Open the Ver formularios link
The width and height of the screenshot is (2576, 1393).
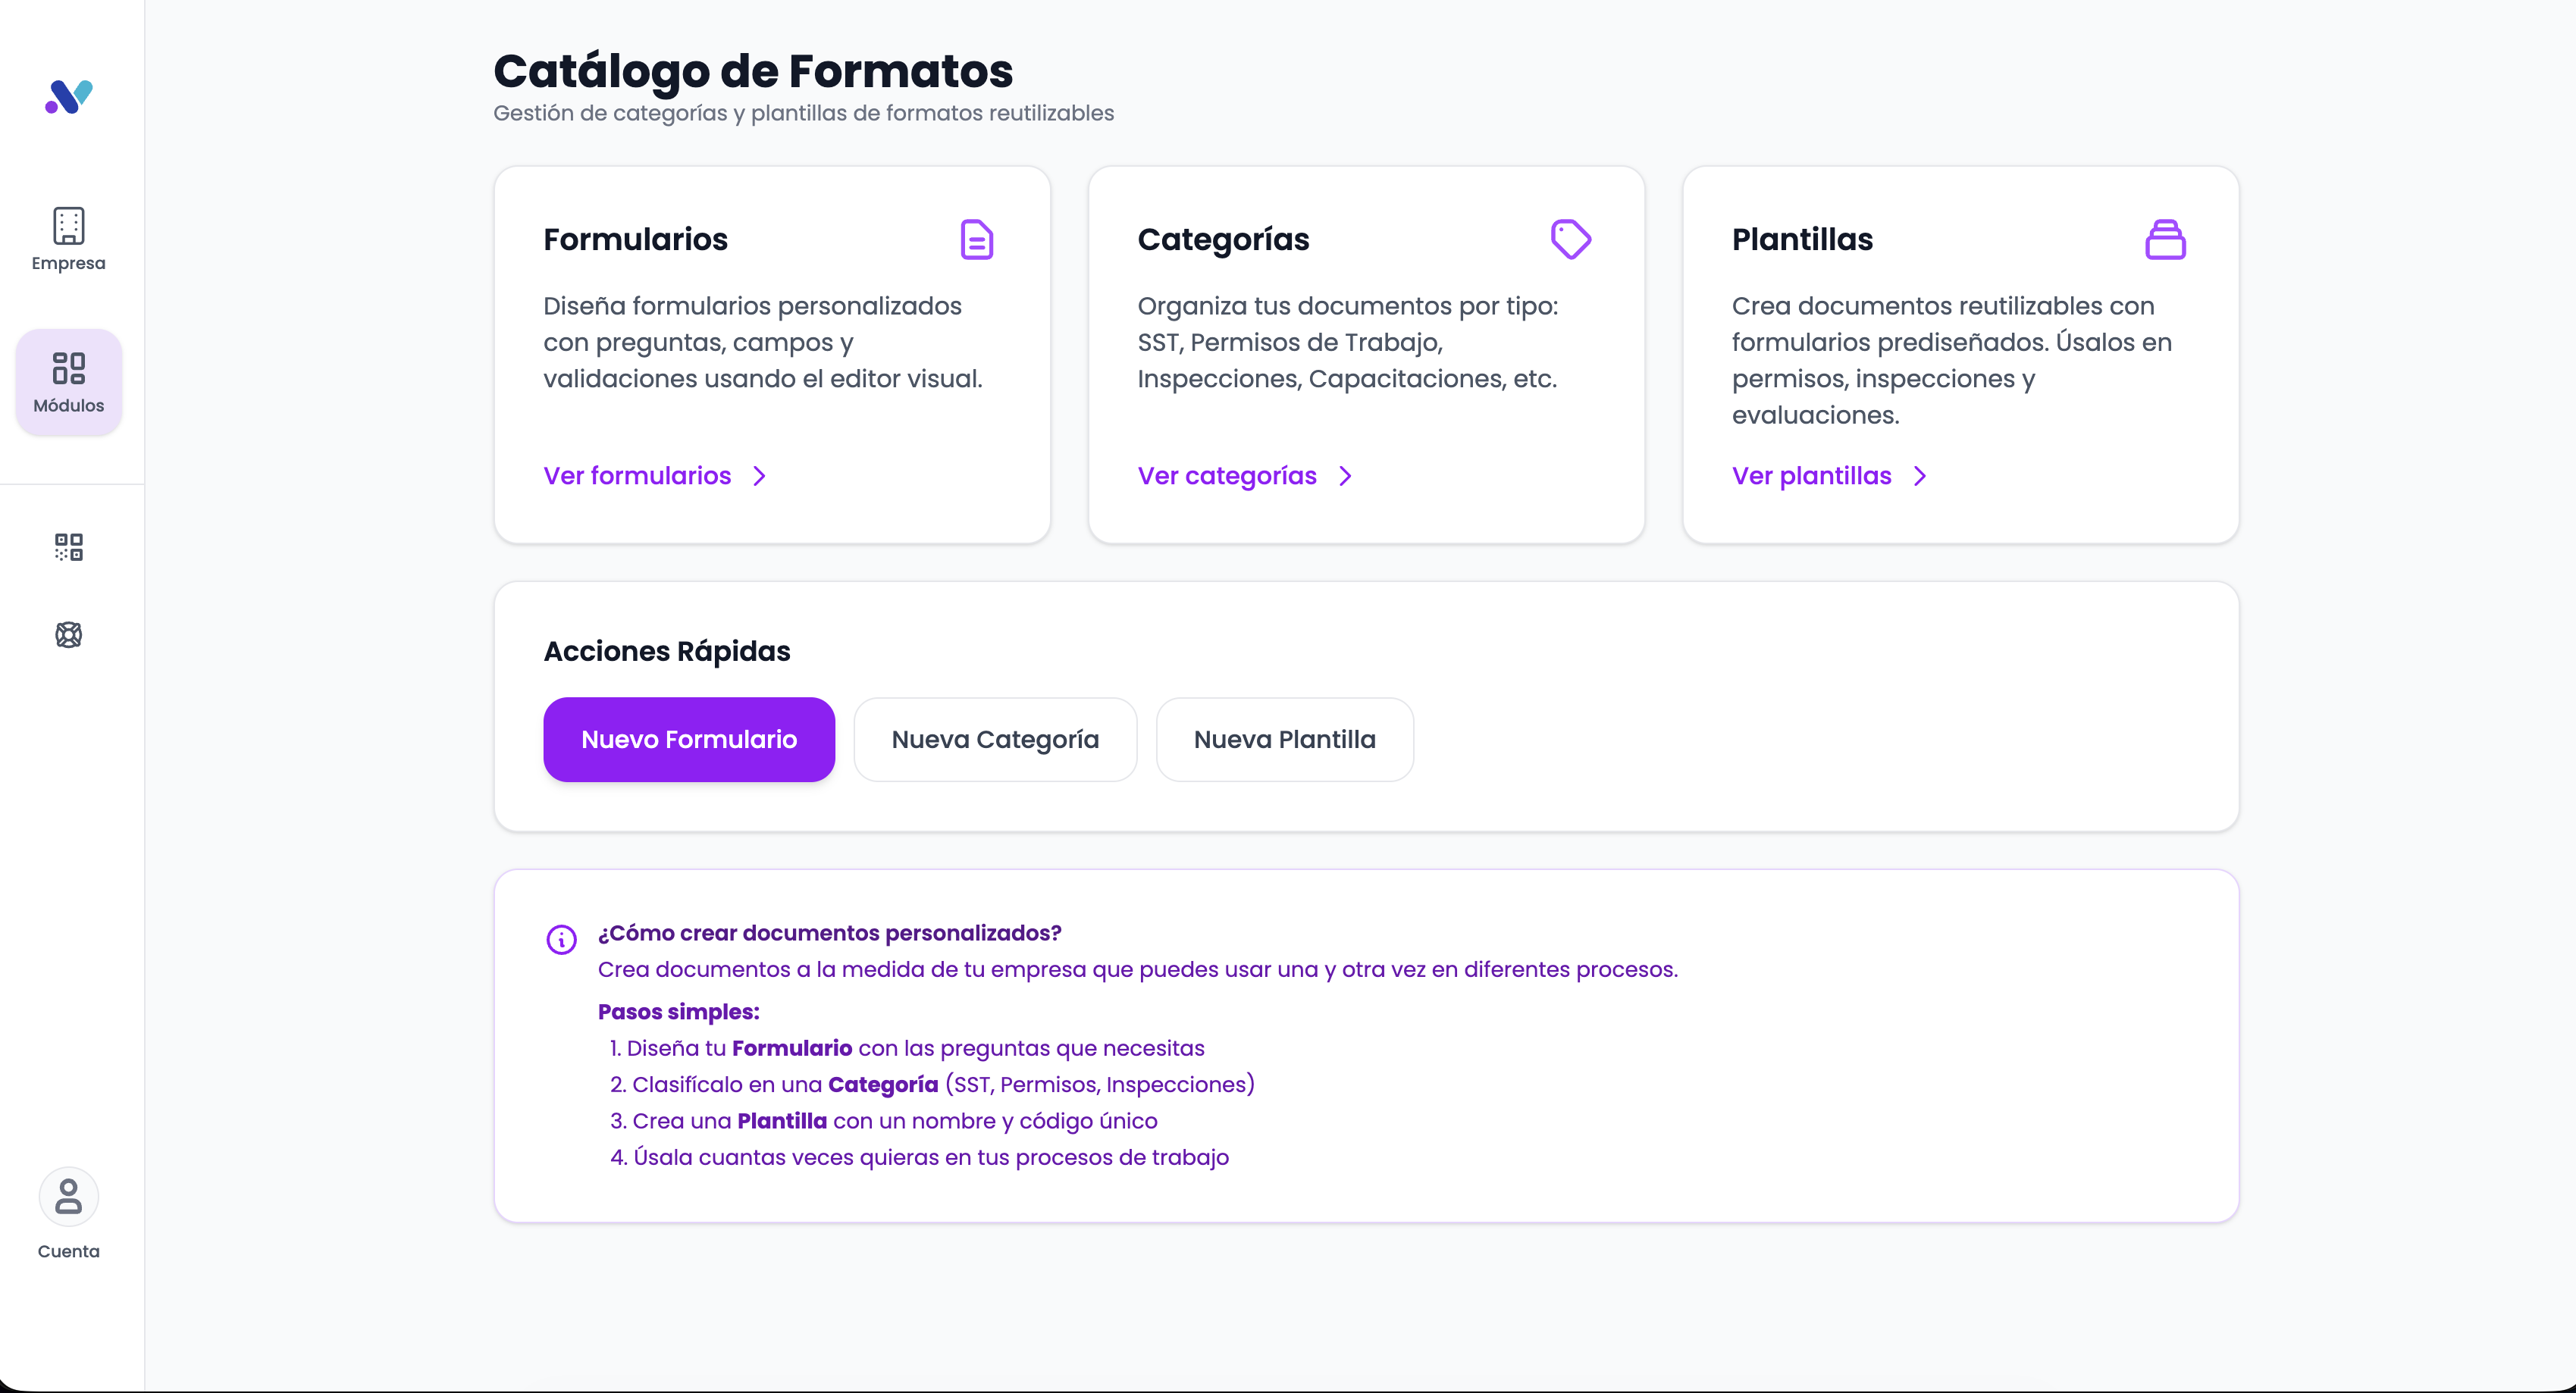tap(637, 476)
